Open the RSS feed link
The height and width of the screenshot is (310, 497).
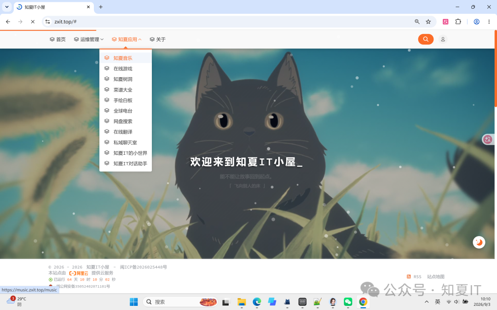click(417, 276)
